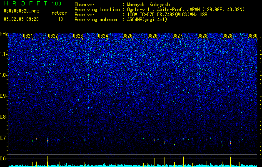Click the 1.1 frequency axis label
262x167 pixels.
3,54
